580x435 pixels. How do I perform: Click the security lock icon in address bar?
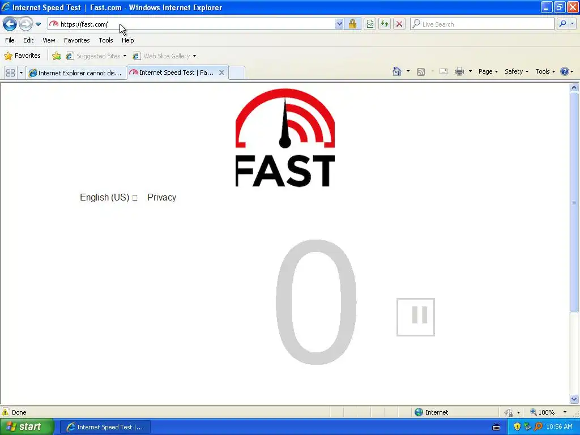(352, 24)
